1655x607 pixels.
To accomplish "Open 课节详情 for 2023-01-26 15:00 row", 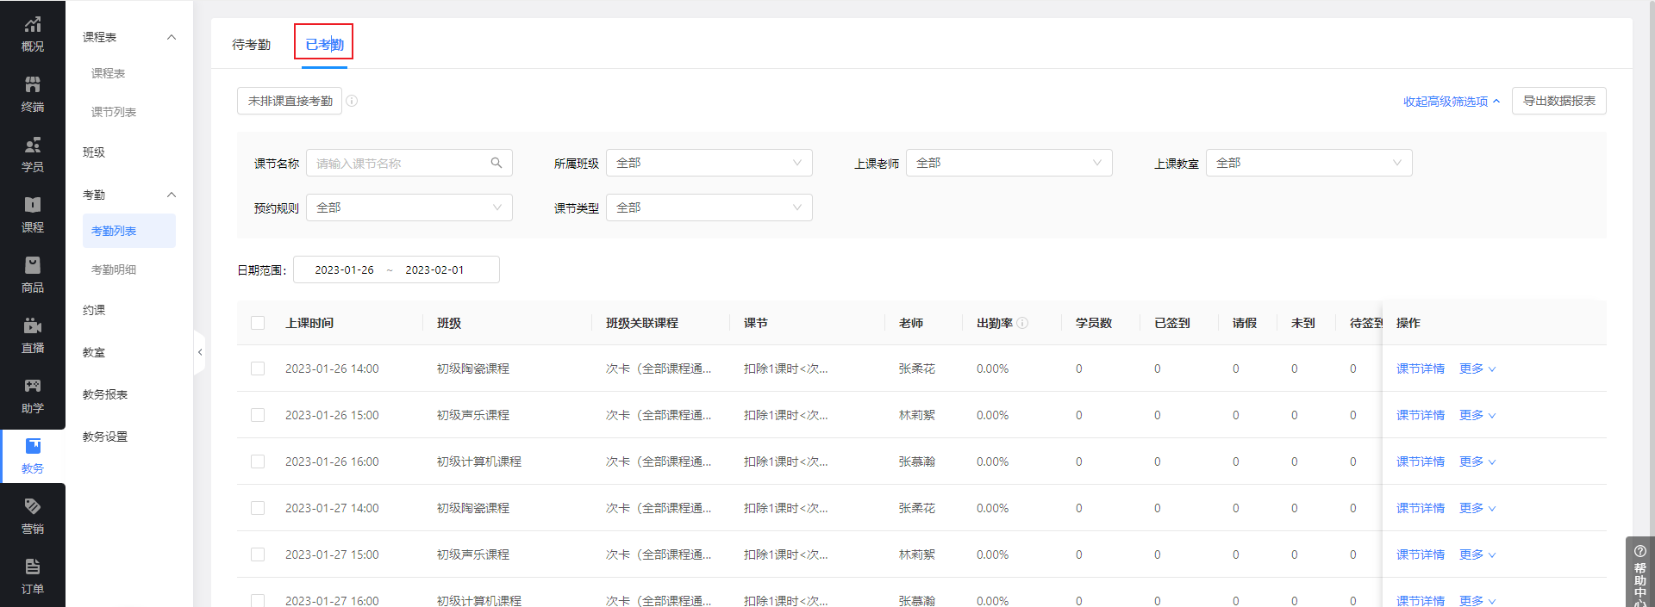I will point(1421,415).
